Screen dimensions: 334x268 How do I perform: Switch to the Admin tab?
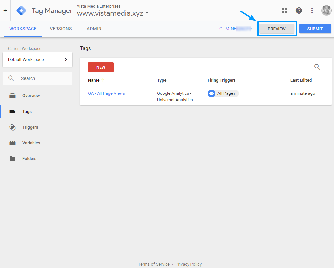coord(94,29)
